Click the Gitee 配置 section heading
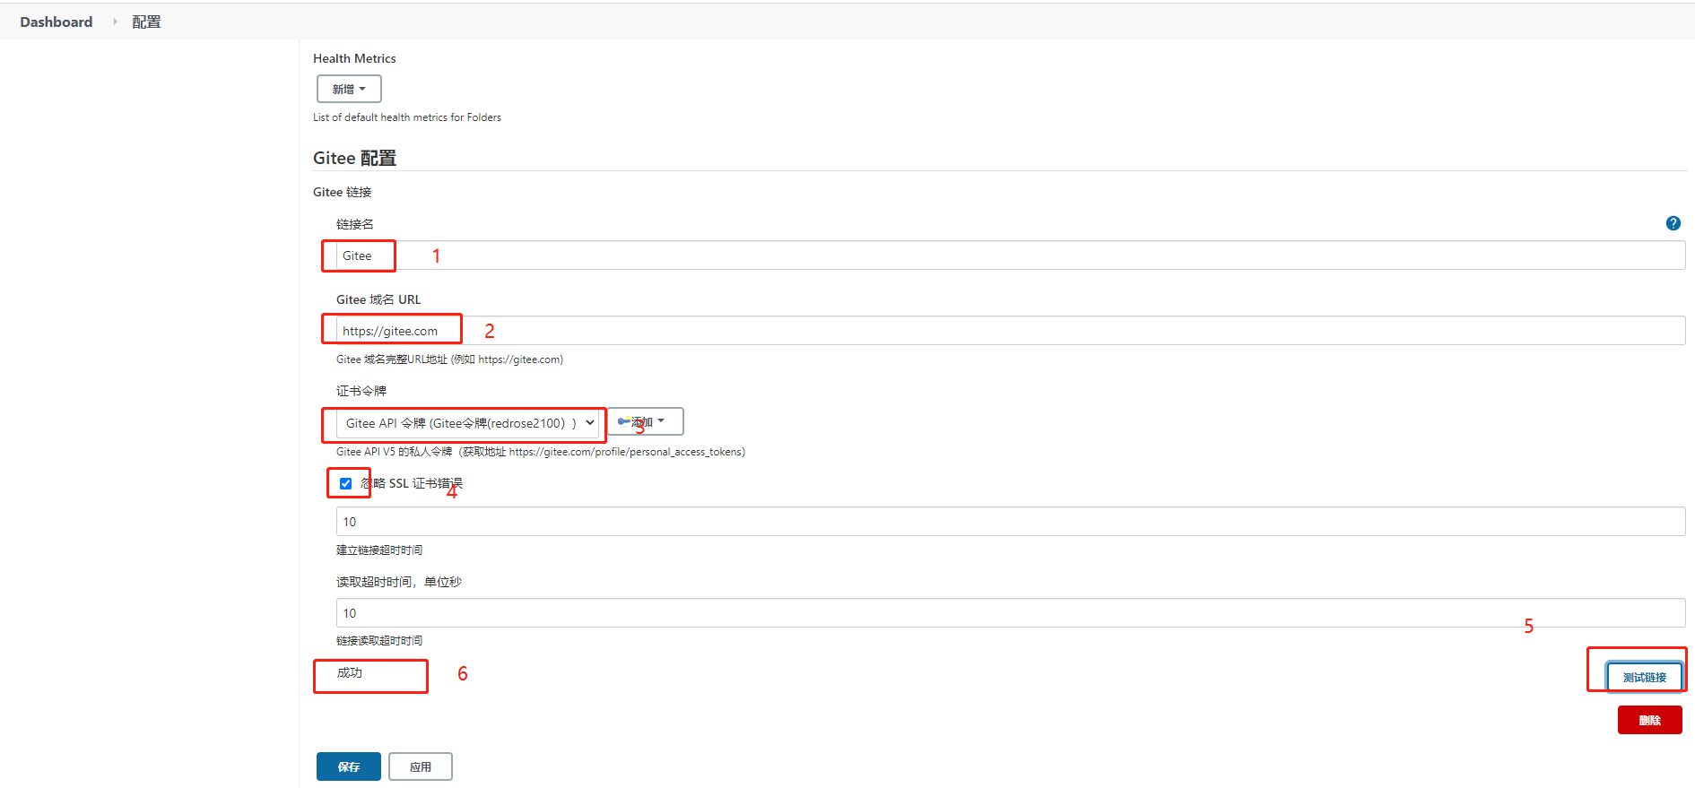 coord(354,158)
